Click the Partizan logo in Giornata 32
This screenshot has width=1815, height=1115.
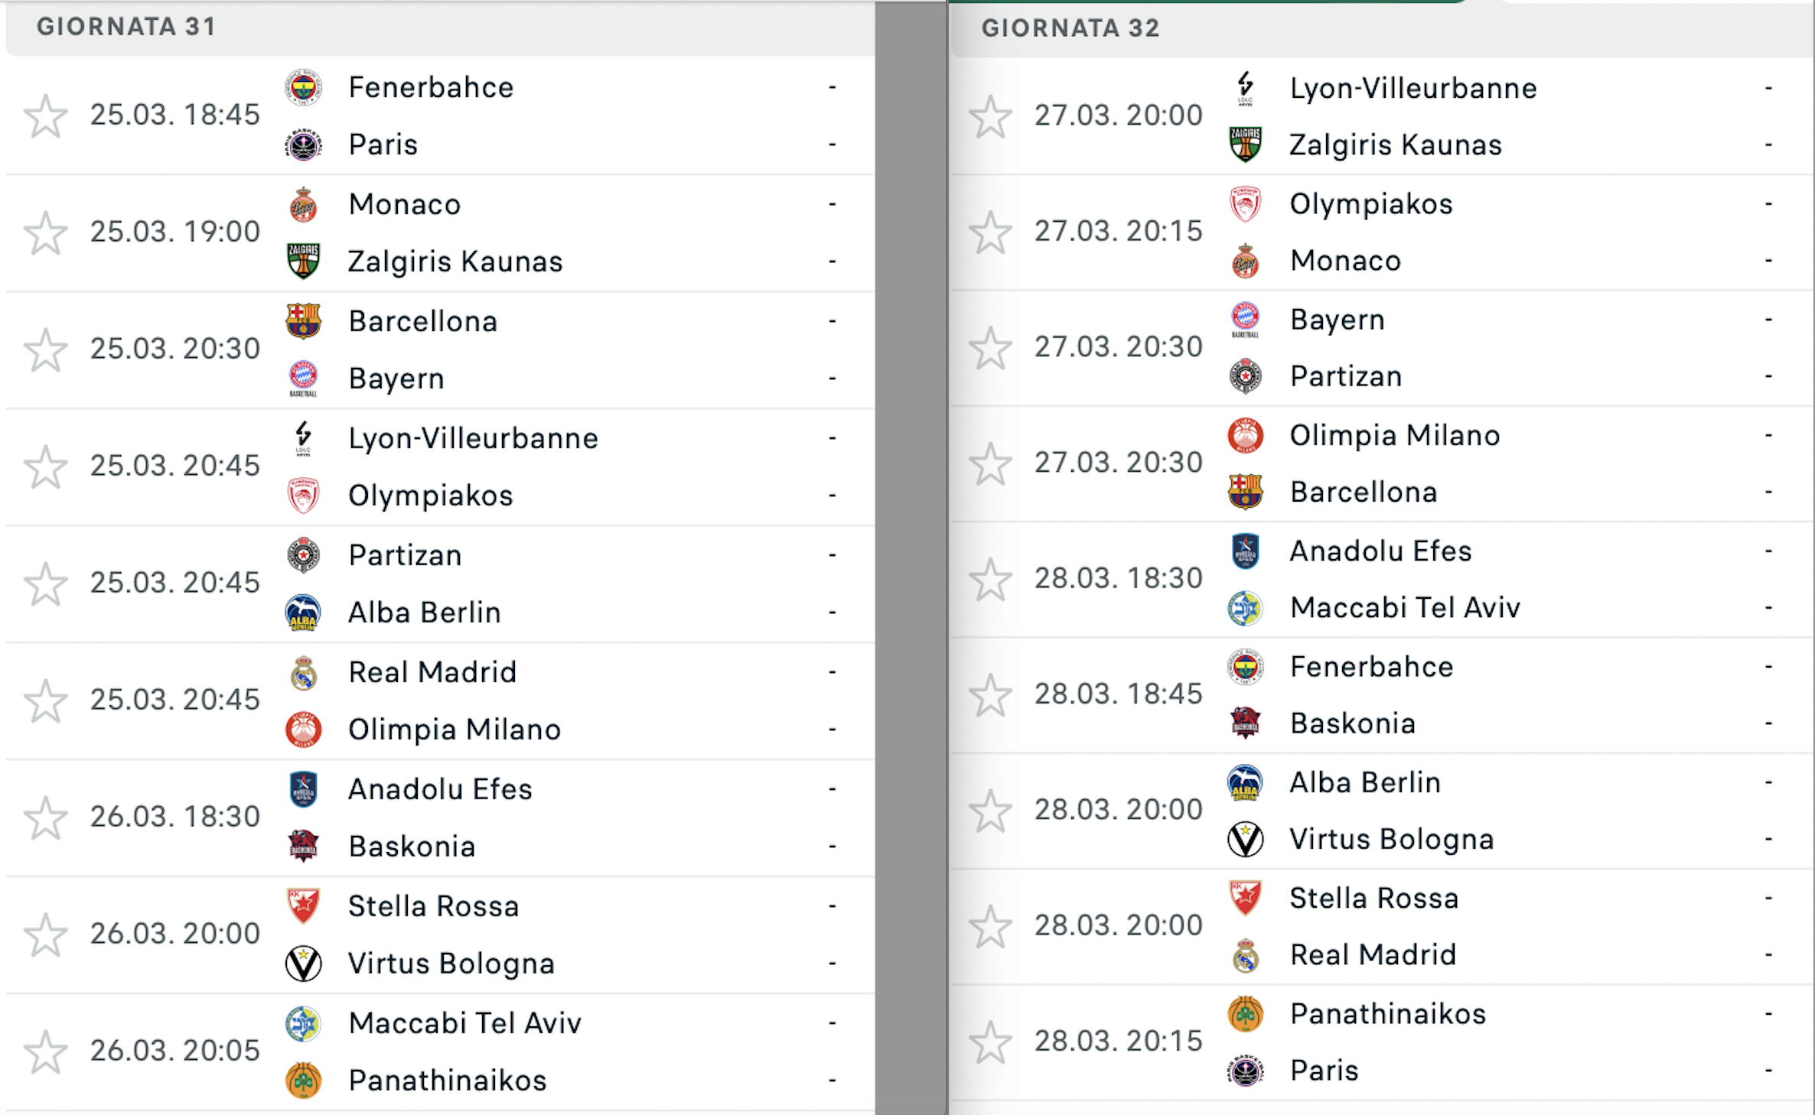click(x=1245, y=376)
